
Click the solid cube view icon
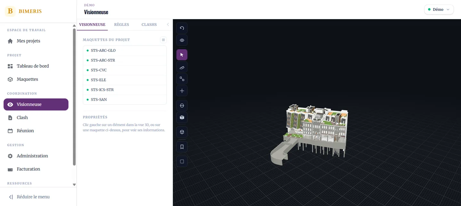[x=182, y=118]
